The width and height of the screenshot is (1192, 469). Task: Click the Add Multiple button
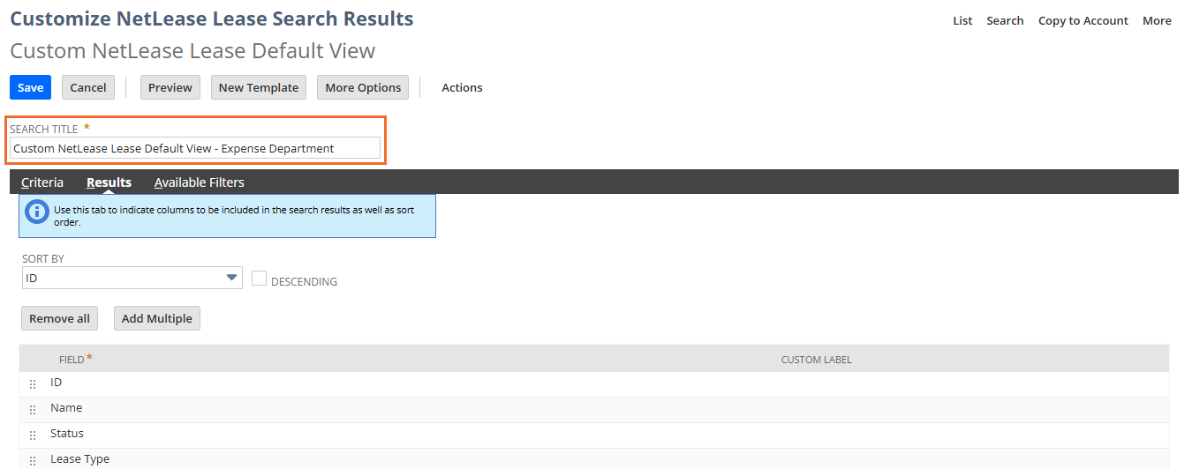point(156,318)
